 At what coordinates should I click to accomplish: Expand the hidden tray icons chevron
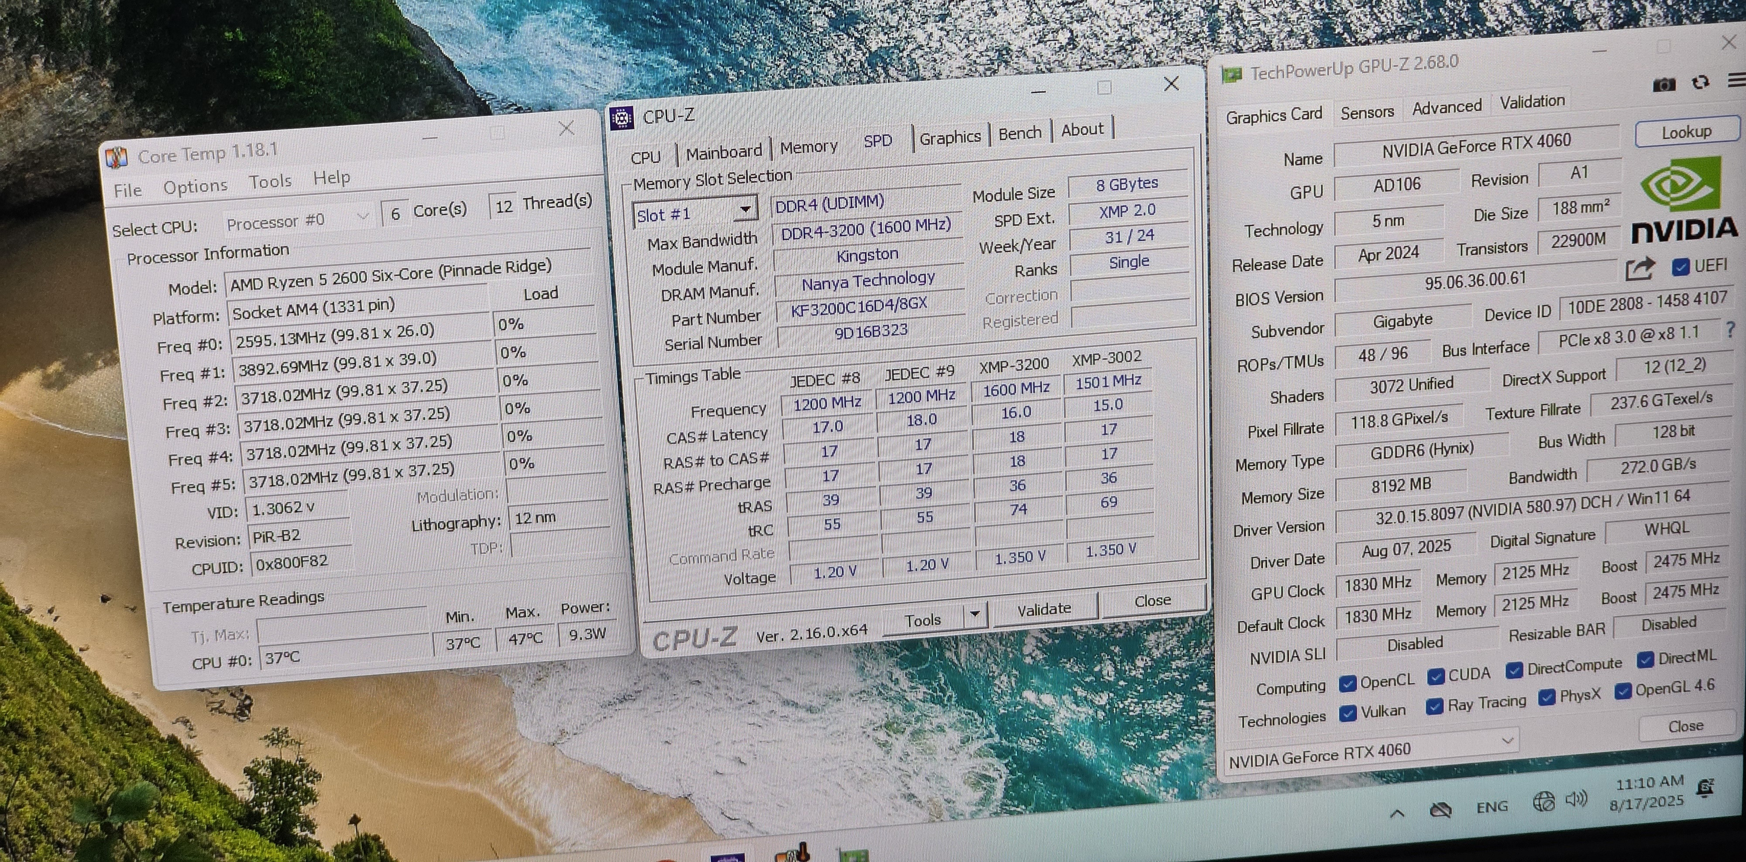(1398, 814)
